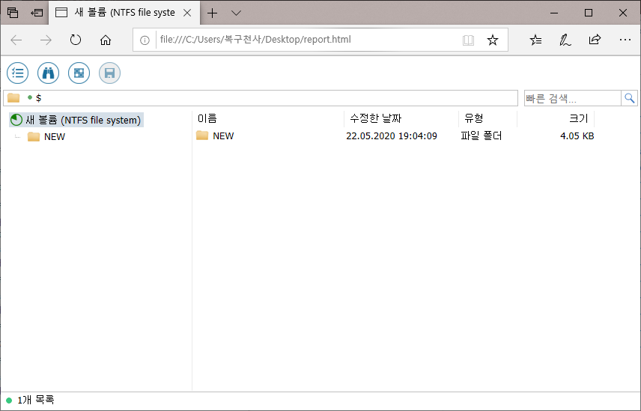Click the checklist icon in the report toolbar

(17, 73)
